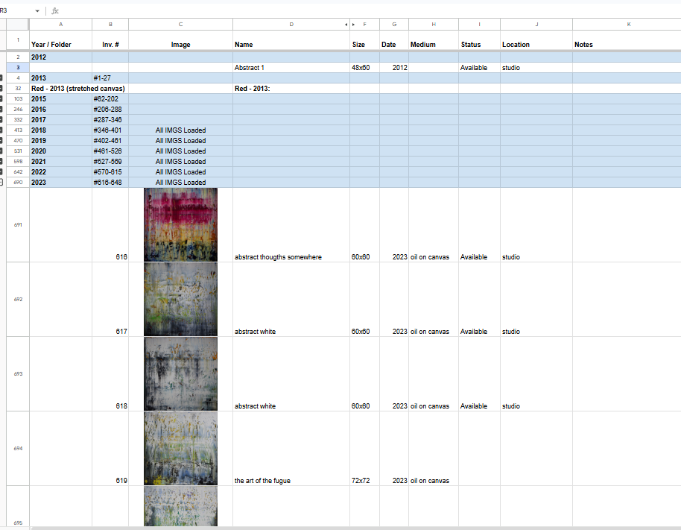Image resolution: width=681 pixels, height=530 pixels.
Task: Select the 'Inv. #' header cell
Action: [110, 40]
